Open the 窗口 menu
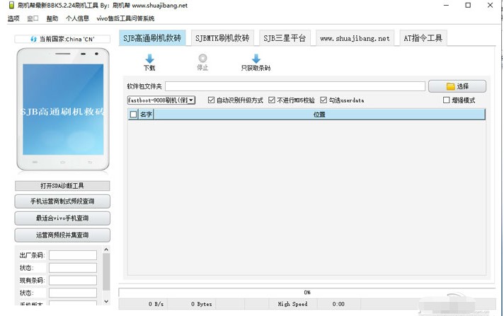This screenshot has width=504, height=316. click(33, 18)
